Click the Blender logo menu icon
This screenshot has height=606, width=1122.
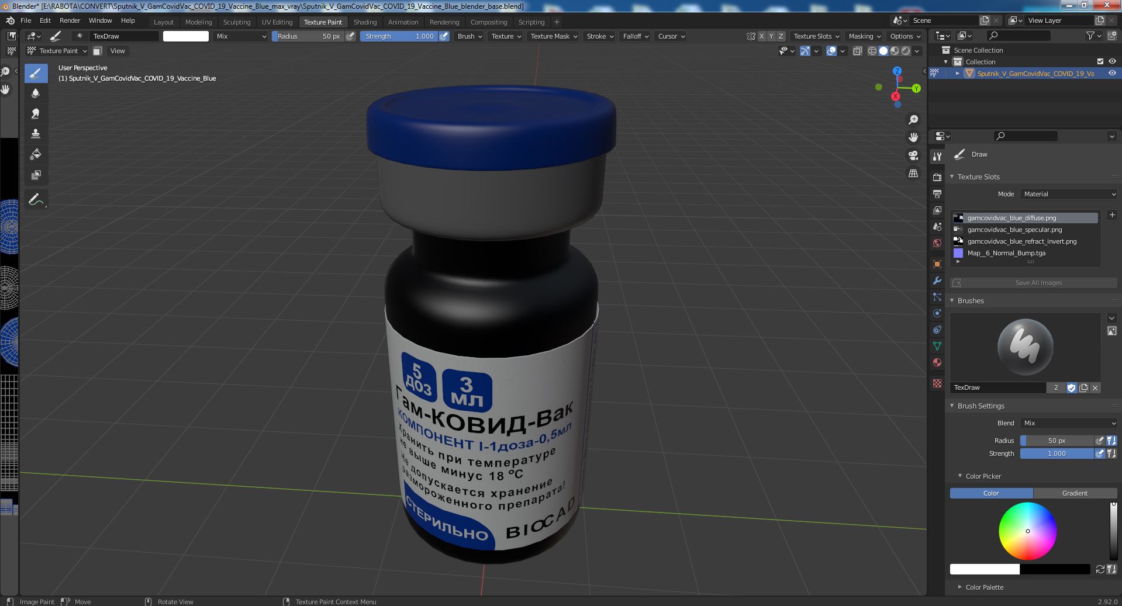pyautogui.click(x=10, y=20)
